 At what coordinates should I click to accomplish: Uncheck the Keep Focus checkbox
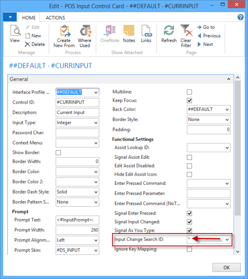click(189, 100)
